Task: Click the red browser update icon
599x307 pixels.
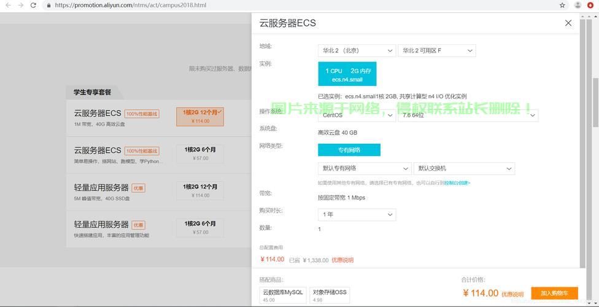Action: [590, 6]
